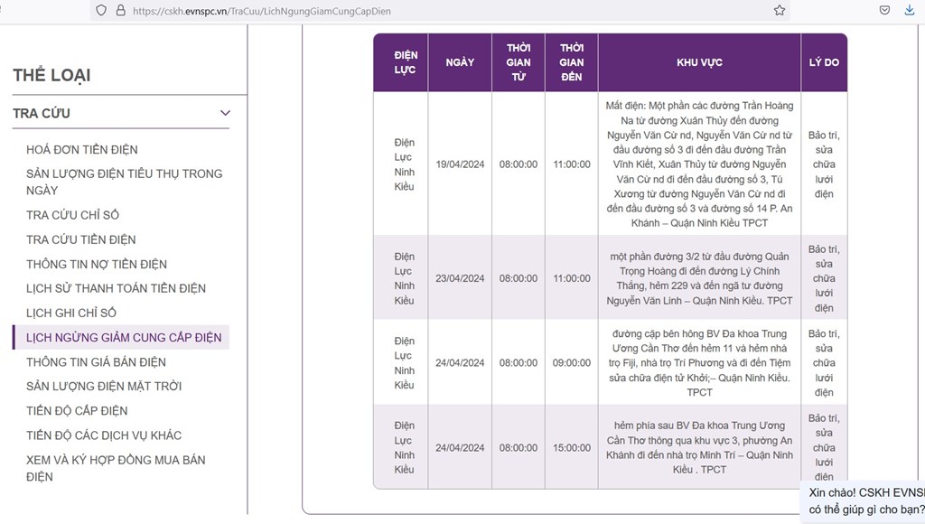Open TIẾN ĐỘ CÁC DỊCH VỤ KHÁC

(104, 435)
